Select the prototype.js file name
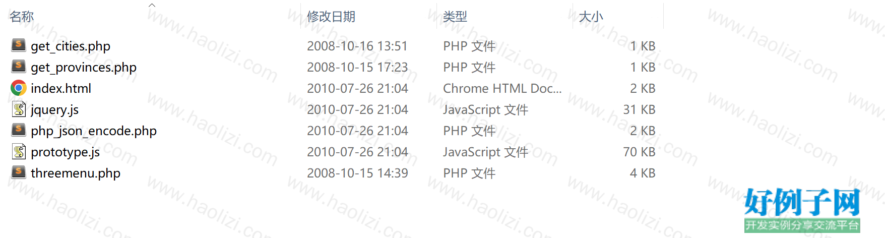The height and width of the screenshot is (238, 885). 66,152
